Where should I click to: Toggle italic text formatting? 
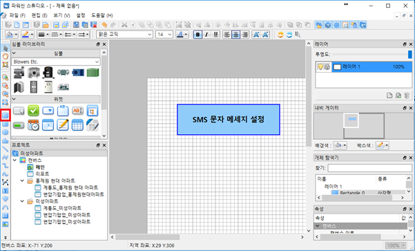[x=206, y=35]
